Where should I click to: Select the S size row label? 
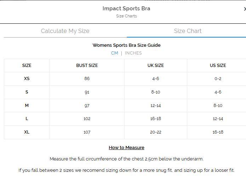27,92
